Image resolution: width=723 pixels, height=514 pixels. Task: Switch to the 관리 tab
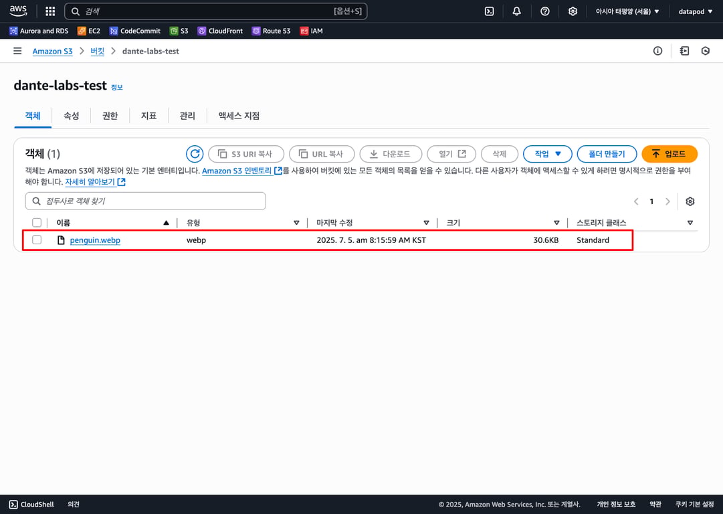point(187,116)
